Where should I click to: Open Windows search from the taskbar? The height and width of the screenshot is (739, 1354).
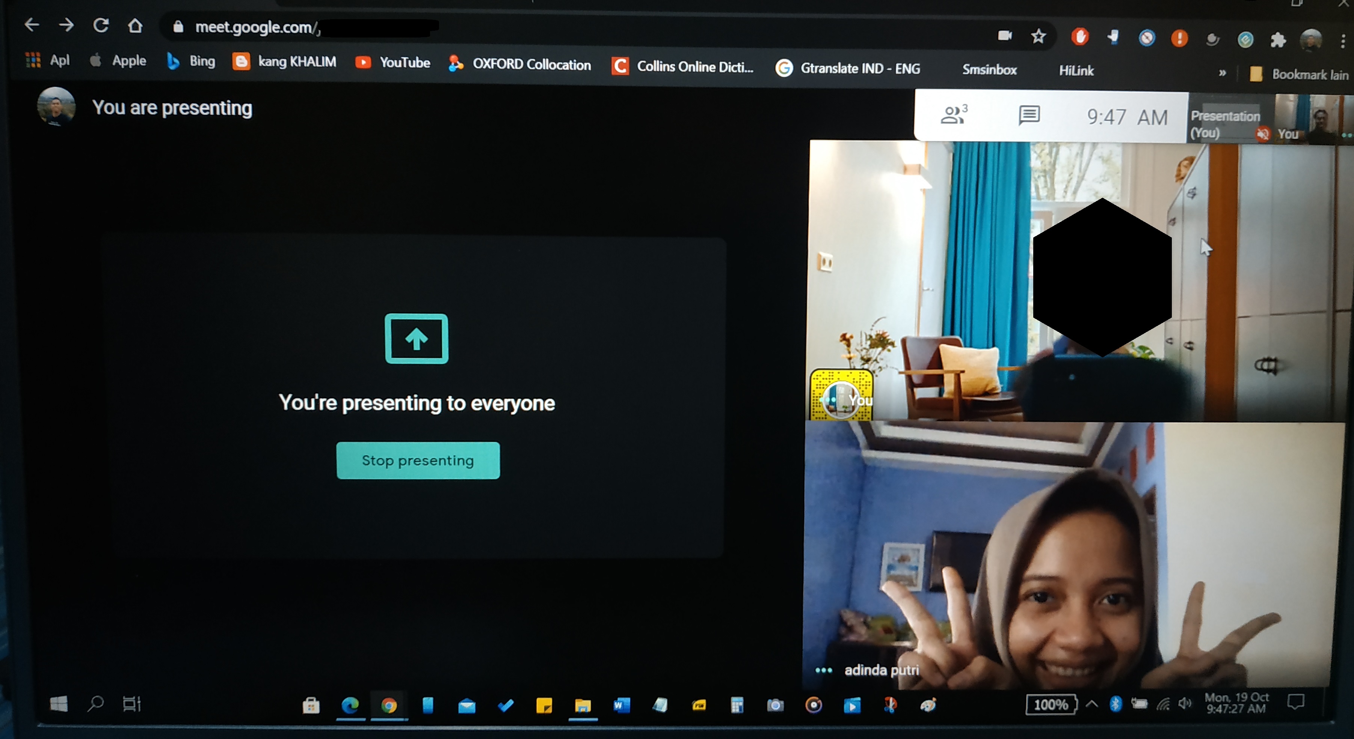point(95,703)
